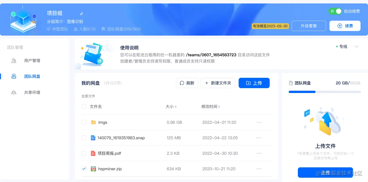Check the box for imgs folder

click(x=84, y=122)
